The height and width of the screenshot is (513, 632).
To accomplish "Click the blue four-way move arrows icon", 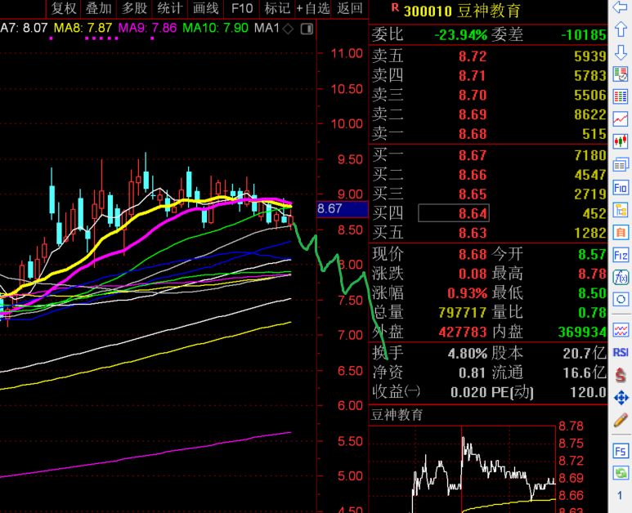I will pyautogui.click(x=621, y=398).
